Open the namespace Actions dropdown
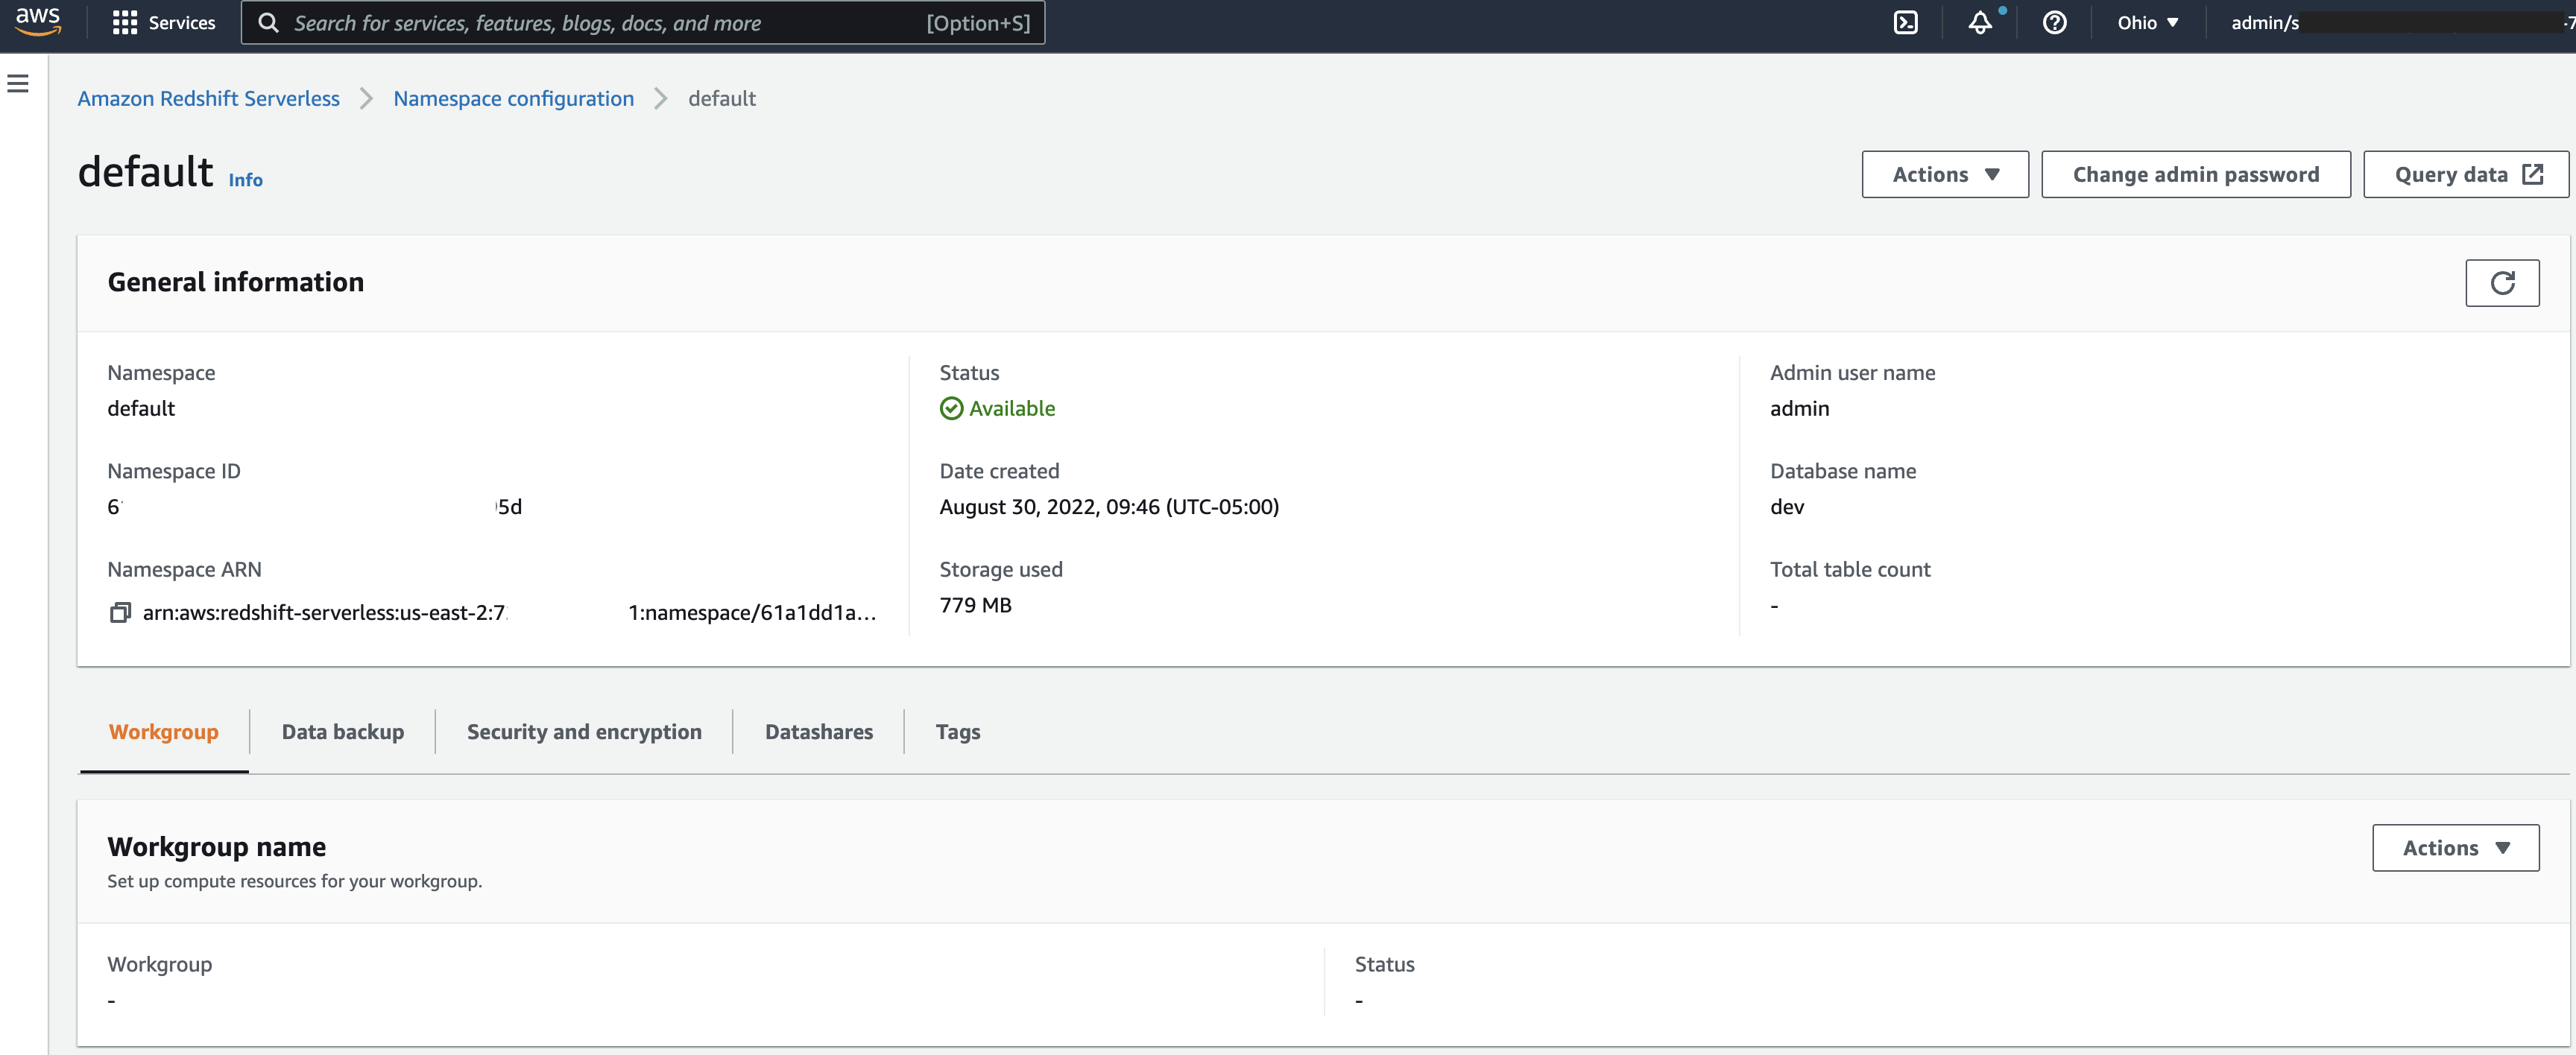 pos(1944,175)
